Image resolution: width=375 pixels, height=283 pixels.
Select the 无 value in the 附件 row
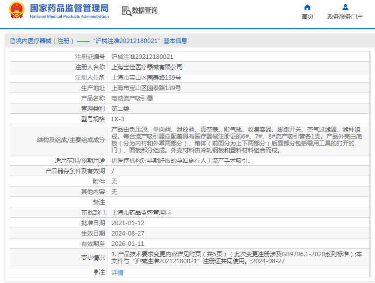coord(114,182)
